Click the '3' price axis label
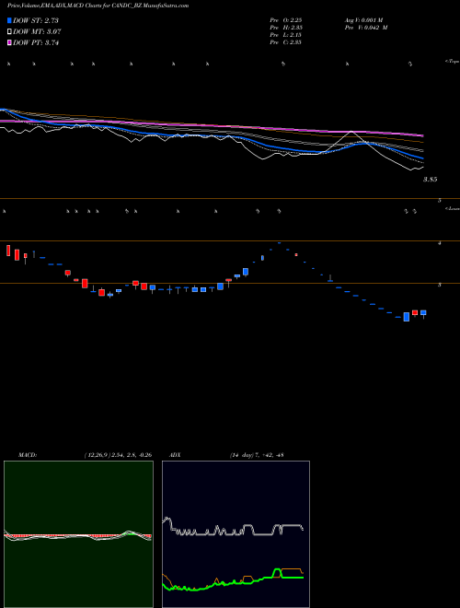This screenshot has width=460, height=608. coord(440,285)
